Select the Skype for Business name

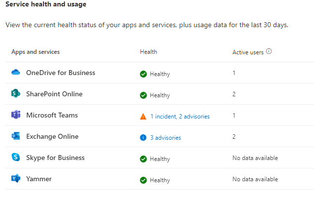[55, 158]
